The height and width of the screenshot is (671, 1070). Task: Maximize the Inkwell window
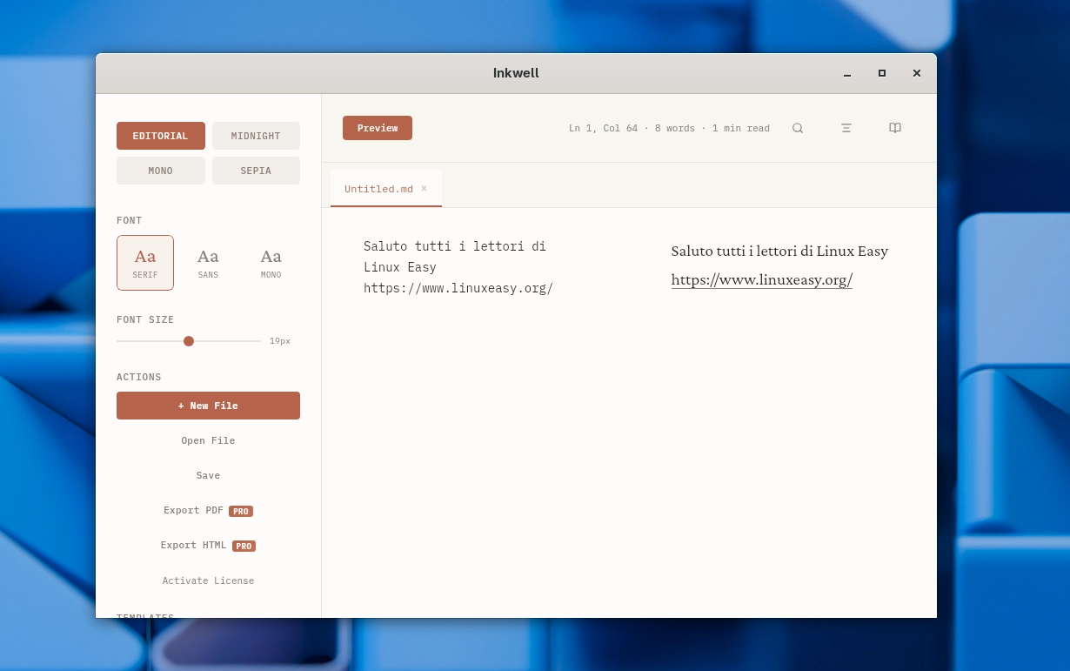[x=881, y=73]
